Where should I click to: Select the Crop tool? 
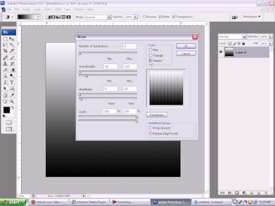tap(5, 51)
